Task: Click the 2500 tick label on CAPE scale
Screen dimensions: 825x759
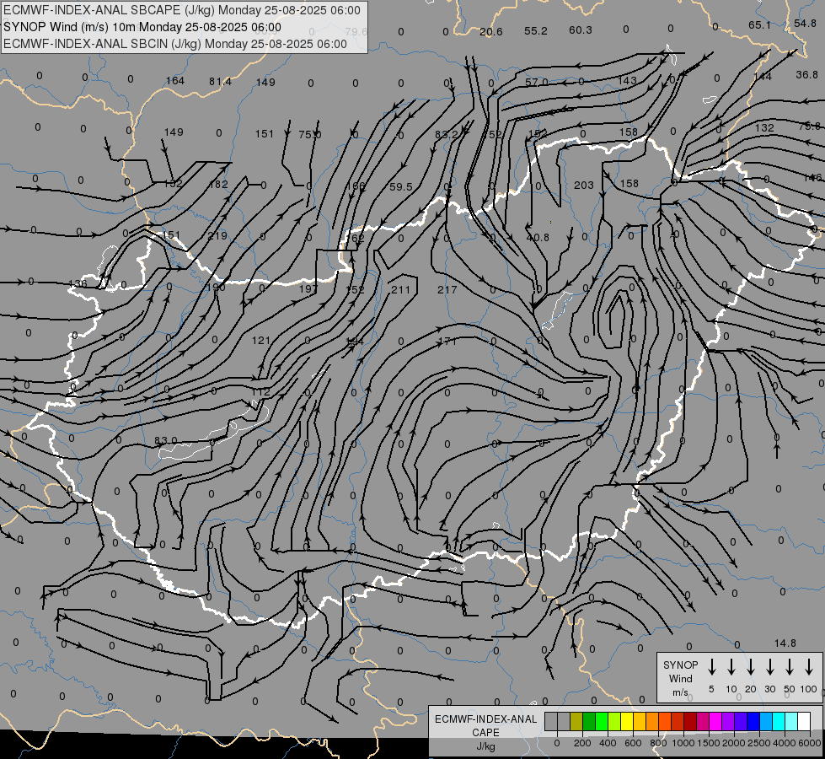Action: coord(758,743)
